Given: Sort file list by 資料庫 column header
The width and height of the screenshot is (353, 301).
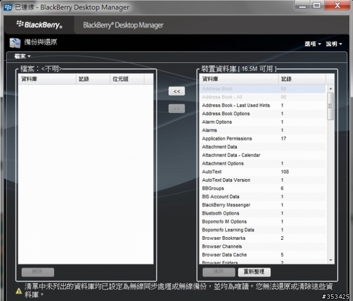Looking at the screenshot, I should coord(47,79).
